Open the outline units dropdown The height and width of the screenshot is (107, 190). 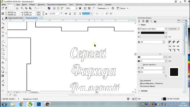174,29
